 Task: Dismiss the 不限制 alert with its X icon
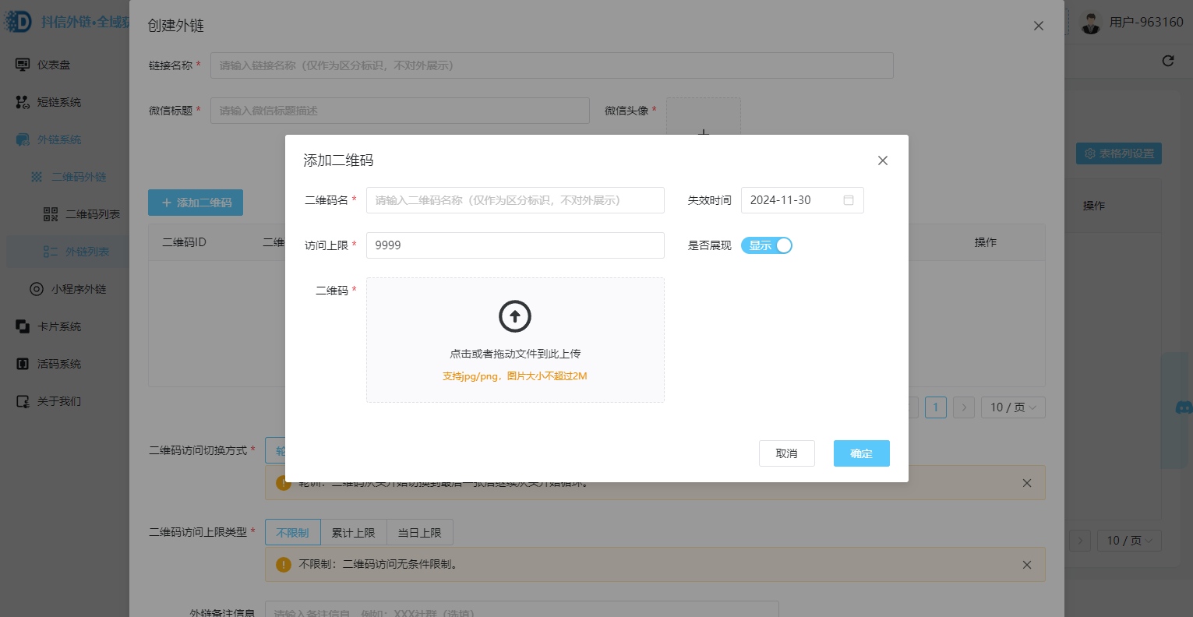(1026, 565)
